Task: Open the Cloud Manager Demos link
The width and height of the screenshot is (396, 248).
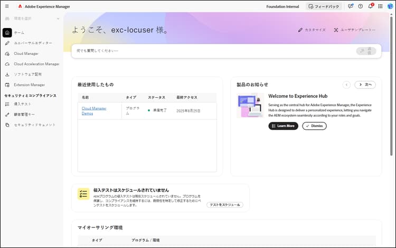Action: (94, 111)
